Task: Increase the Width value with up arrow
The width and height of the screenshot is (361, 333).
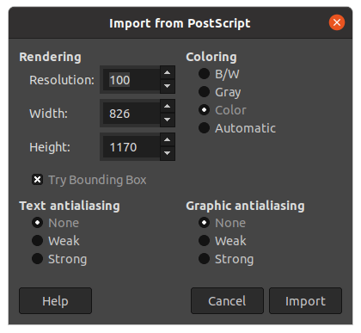Action: pyautogui.click(x=168, y=107)
